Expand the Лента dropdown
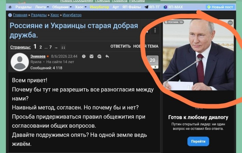The width and height of the screenshot is (242, 153). click(x=42, y=7)
